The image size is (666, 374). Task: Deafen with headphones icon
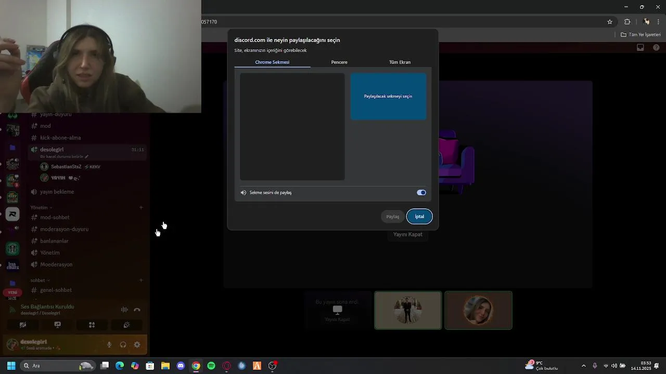[x=123, y=344]
